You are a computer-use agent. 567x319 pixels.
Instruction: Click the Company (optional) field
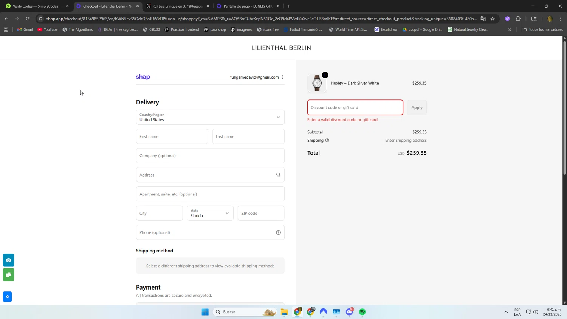coord(210,156)
